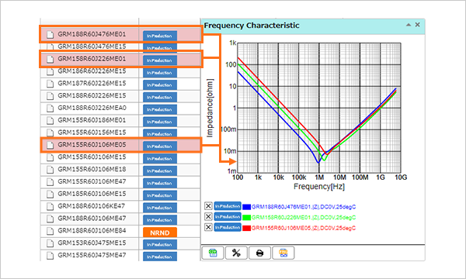Open document icon for GRM185R60J106ME15

point(50,195)
